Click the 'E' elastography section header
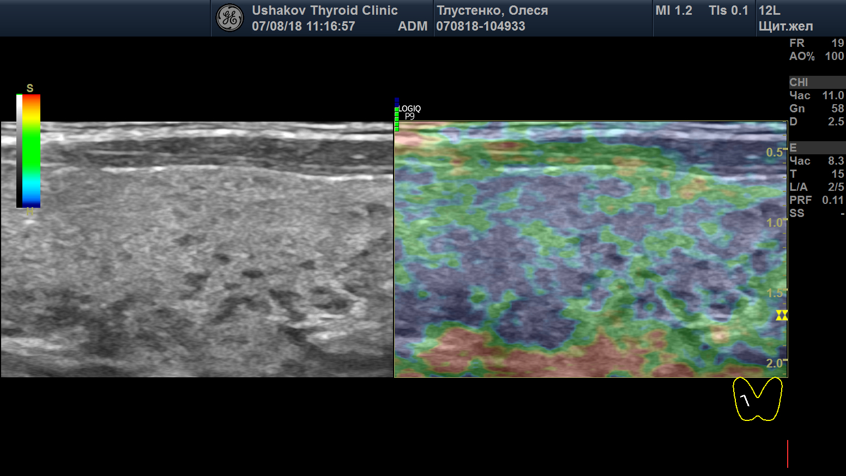The height and width of the screenshot is (476, 846). (x=817, y=148)
